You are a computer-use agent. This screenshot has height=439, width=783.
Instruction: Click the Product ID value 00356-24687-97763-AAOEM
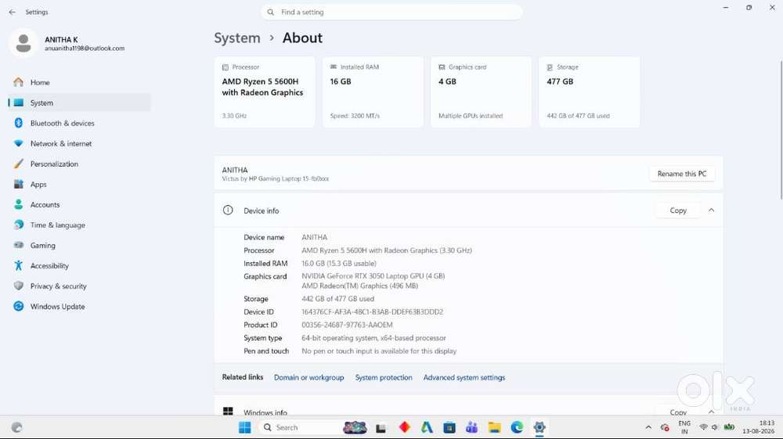coord(347,325)
